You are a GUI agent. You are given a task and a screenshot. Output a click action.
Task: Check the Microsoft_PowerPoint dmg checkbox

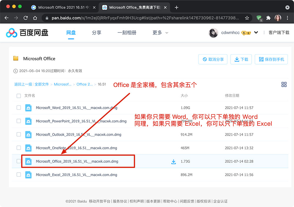tap(19, 121)
